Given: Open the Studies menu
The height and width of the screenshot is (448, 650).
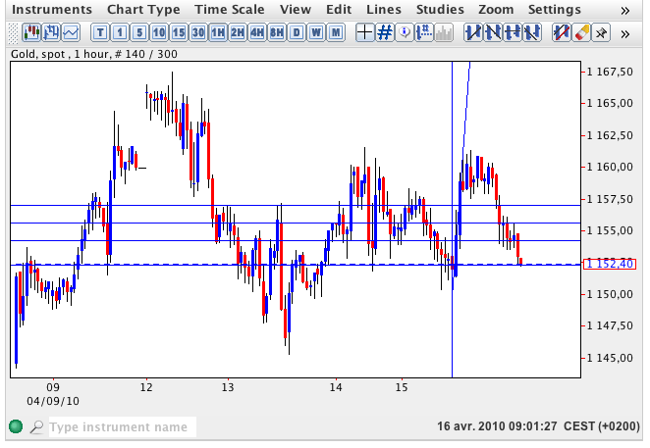Looking at the screenshot, I should coord(440,10).
